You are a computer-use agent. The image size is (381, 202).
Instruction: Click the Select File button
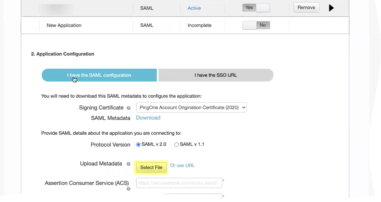coord(151,167)
